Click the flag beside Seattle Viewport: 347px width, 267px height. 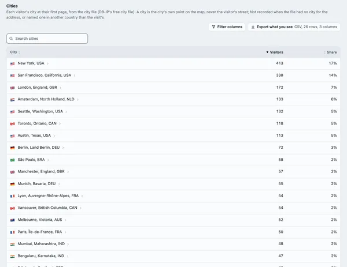(x=12, y=112)
